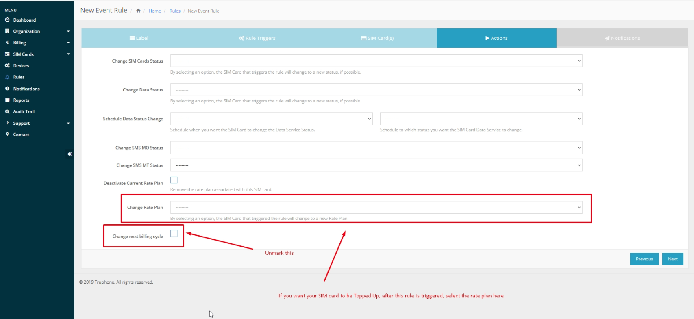Click the Dashboard icon in sidebar
The width and height of the screenshot is (694, 319).
[7, 20]
